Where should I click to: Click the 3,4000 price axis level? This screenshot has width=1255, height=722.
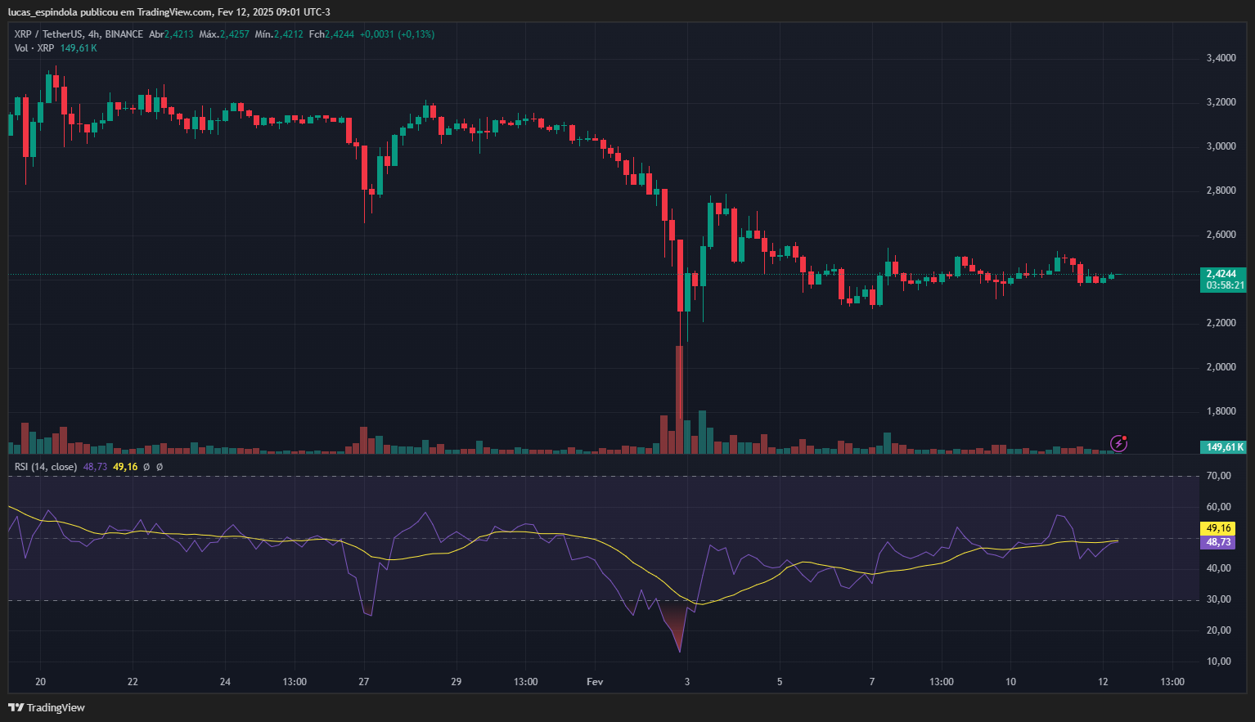1221,58
